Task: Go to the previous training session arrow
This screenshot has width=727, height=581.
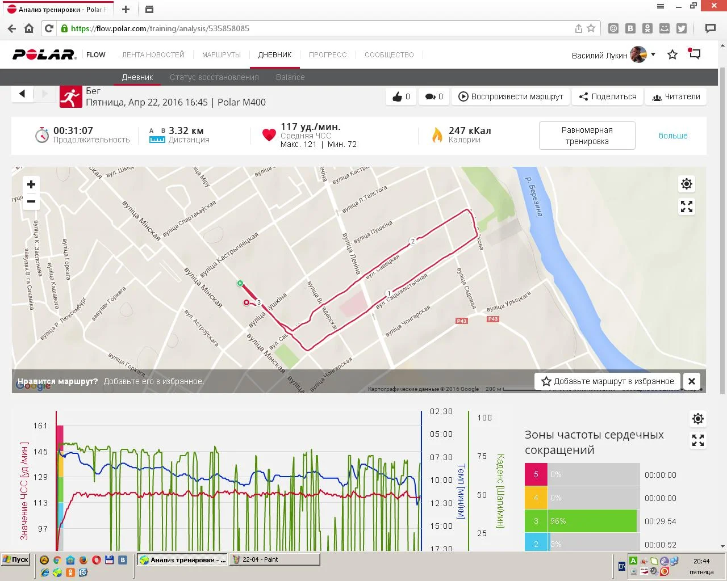Action: (x=22, y=94)
